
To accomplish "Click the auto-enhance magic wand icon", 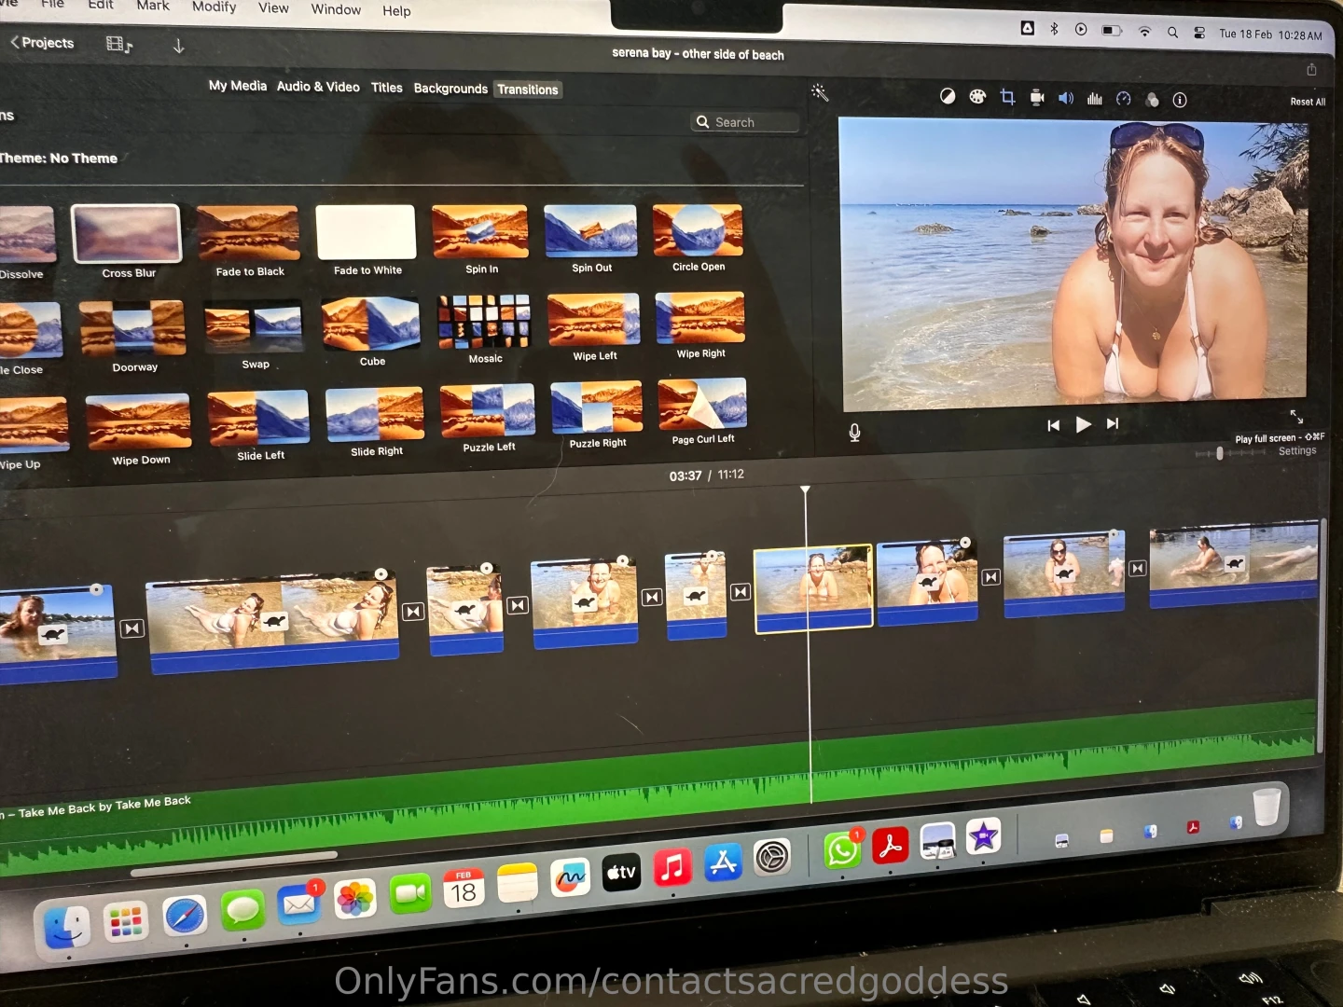I will [x=820, y=92].
